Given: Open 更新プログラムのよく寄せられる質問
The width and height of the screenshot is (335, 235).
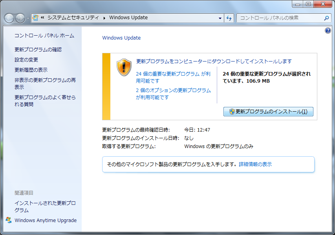Looking at the screenshot, I should coord(45,101).
